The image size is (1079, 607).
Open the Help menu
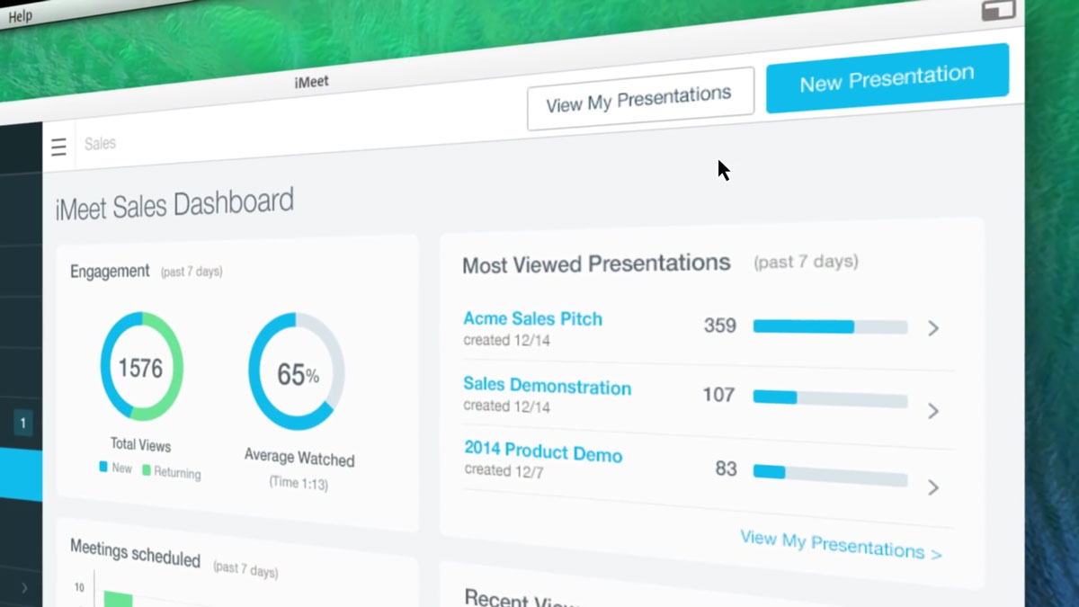click(x=20, y=16)
